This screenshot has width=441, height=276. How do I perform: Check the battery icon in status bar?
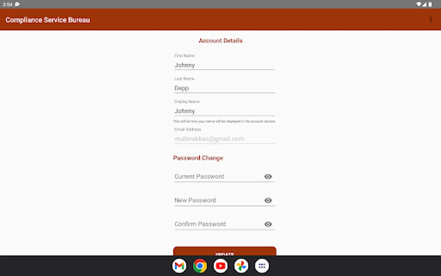pyautogui.click(x=430, y=4)
